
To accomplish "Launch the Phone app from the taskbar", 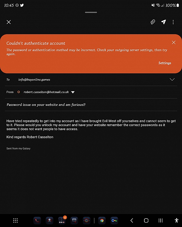I will pyautogui.click(x=37, y=221).
